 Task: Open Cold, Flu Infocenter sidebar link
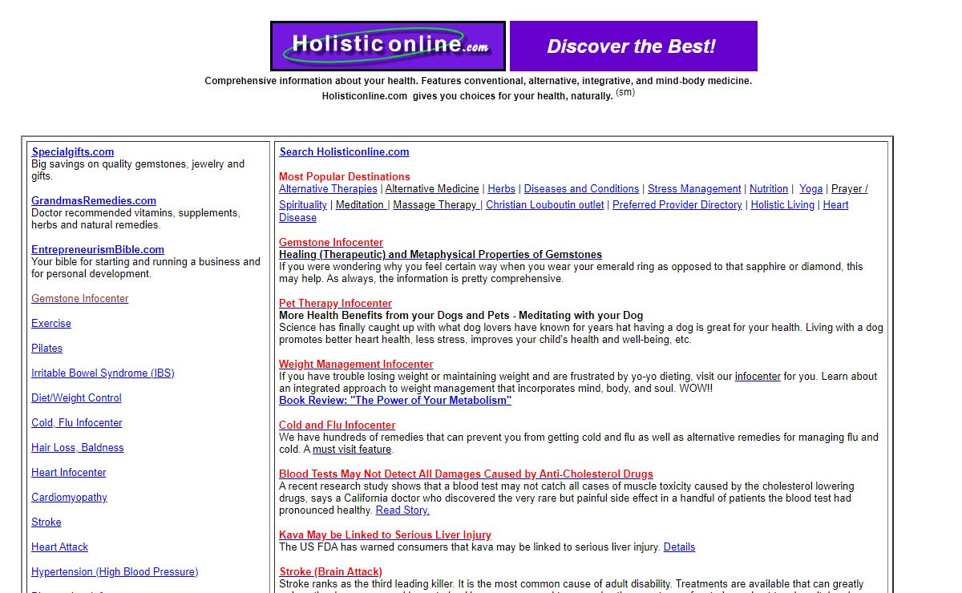pyautogui.click(x=77, y=422)
